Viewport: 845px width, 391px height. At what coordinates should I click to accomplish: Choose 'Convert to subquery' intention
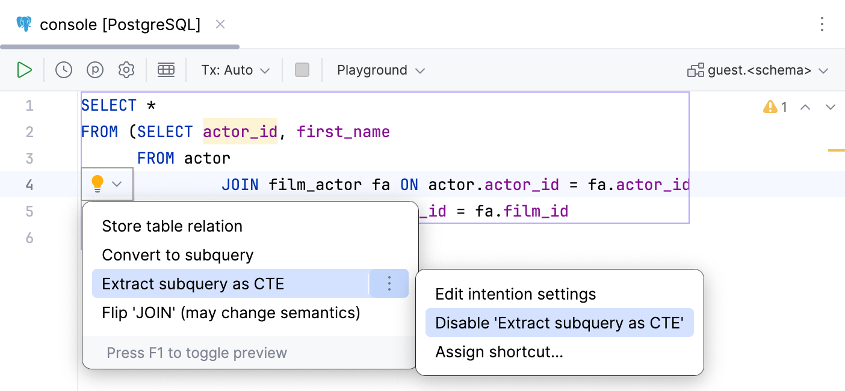pos(250,255)
